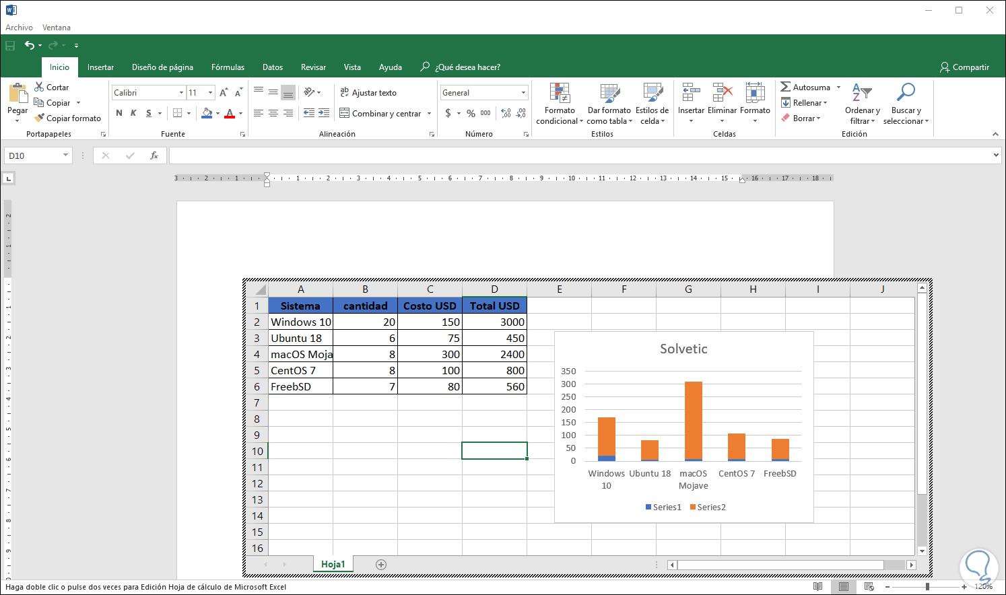The width and height of the screenshot is (1006, 595).
Task: Apply the red font color swatch
Action: coord(230,113)
